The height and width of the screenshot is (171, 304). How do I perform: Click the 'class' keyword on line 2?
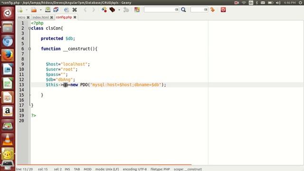pyautogui.click(x=37, y=28)
